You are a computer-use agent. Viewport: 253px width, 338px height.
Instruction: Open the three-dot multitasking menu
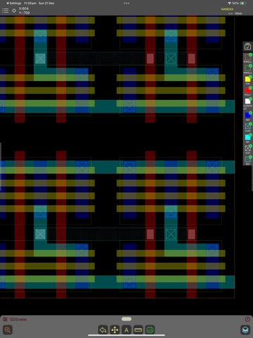coord(126,4)
